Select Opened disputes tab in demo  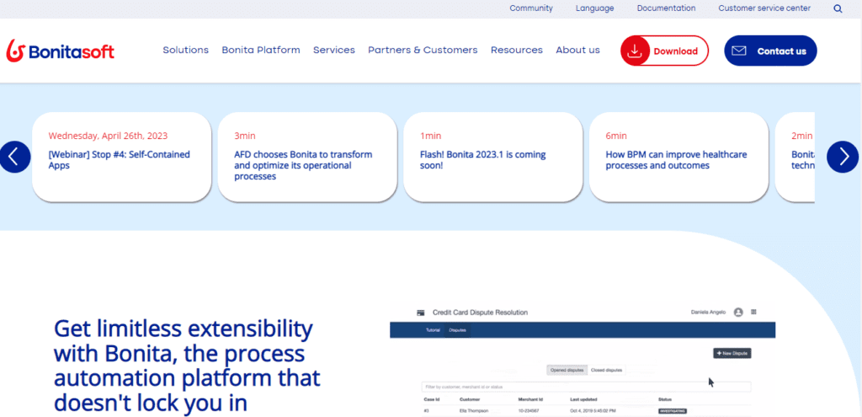(567, 370)
